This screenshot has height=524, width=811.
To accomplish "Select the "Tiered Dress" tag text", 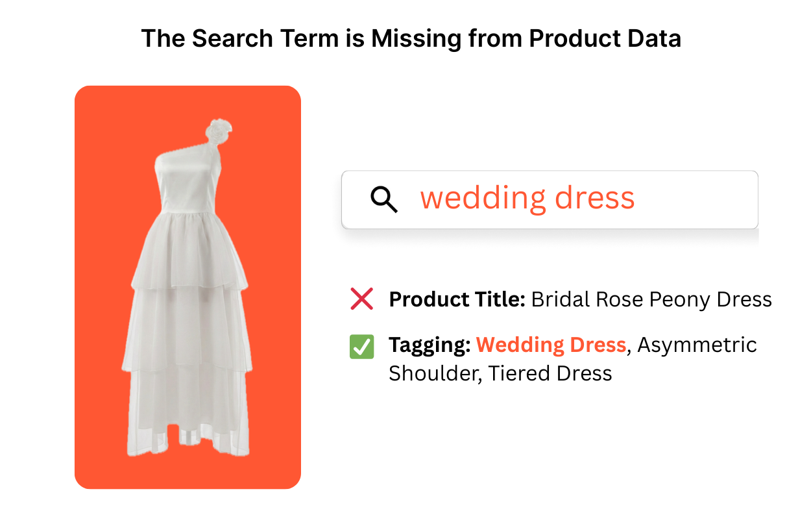I will 550,373.
